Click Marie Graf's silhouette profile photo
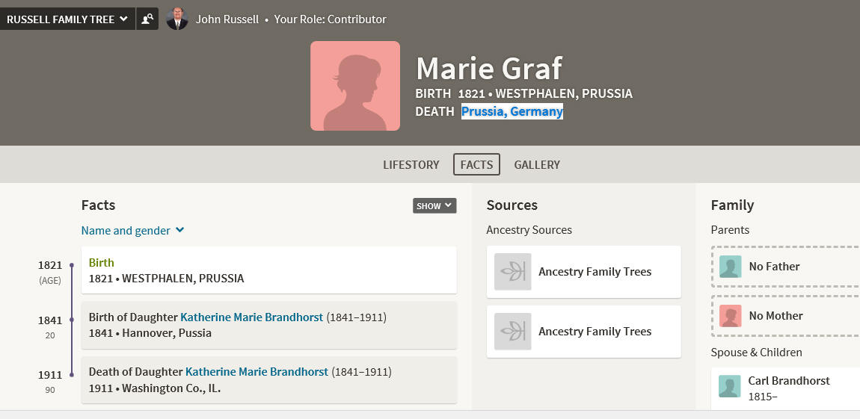 (x=355, y=86)
